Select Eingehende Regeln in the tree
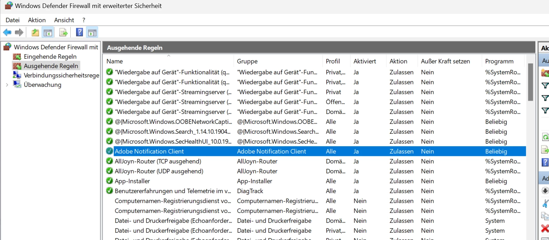 point(50,57)
